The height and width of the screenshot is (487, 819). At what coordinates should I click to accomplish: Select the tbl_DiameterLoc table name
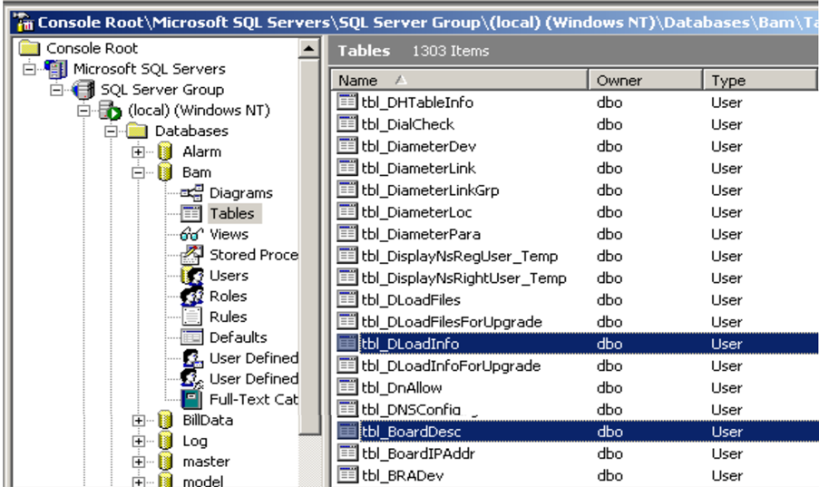[416, 212]
